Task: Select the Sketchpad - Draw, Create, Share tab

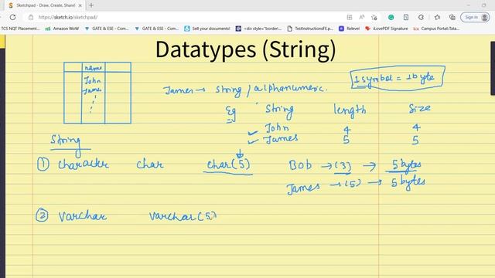Action: click(x=46, y=5)
